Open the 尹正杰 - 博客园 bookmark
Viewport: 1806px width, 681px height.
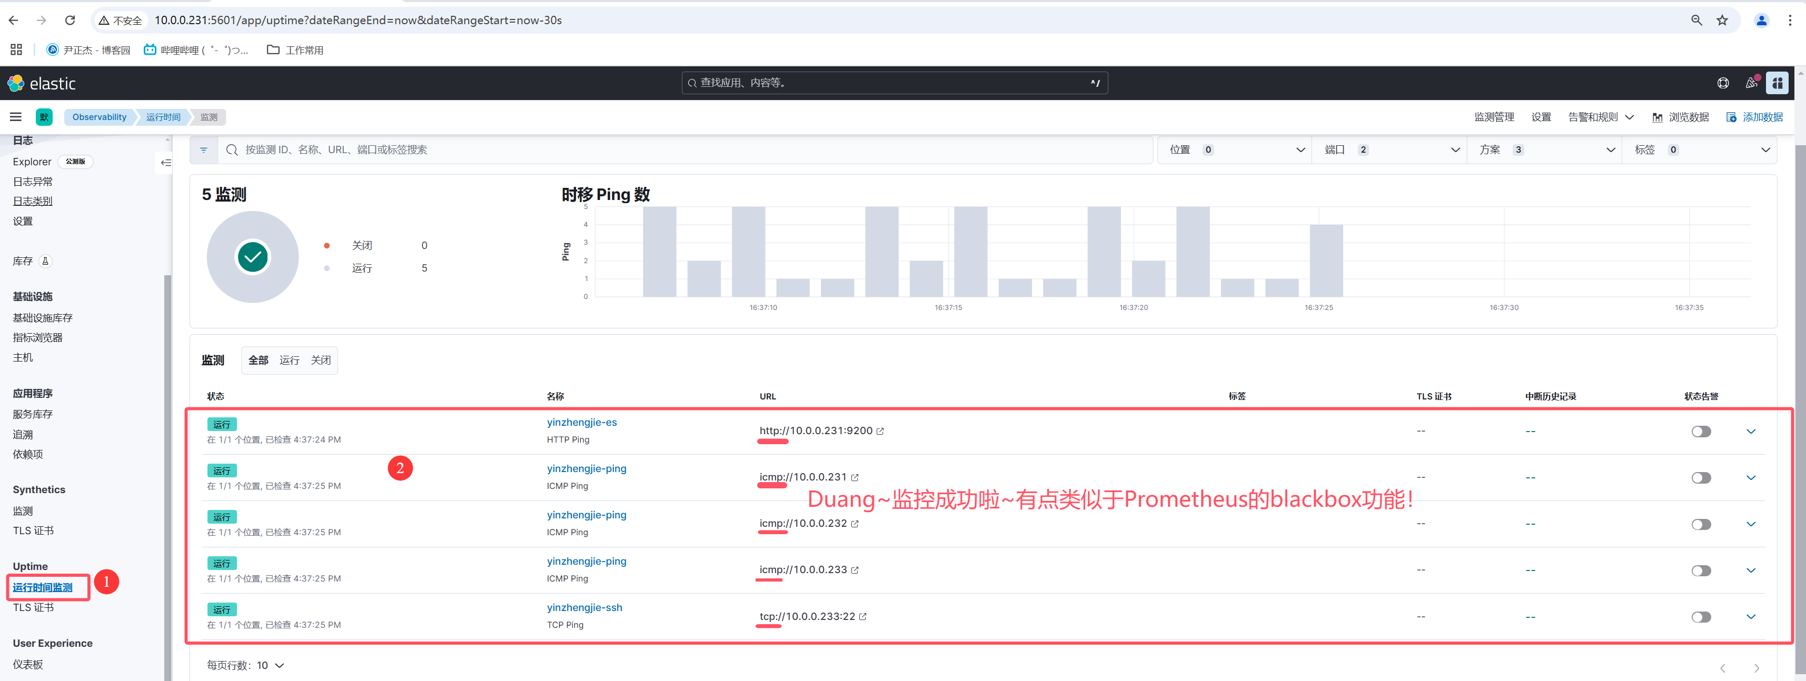[88, 50]
